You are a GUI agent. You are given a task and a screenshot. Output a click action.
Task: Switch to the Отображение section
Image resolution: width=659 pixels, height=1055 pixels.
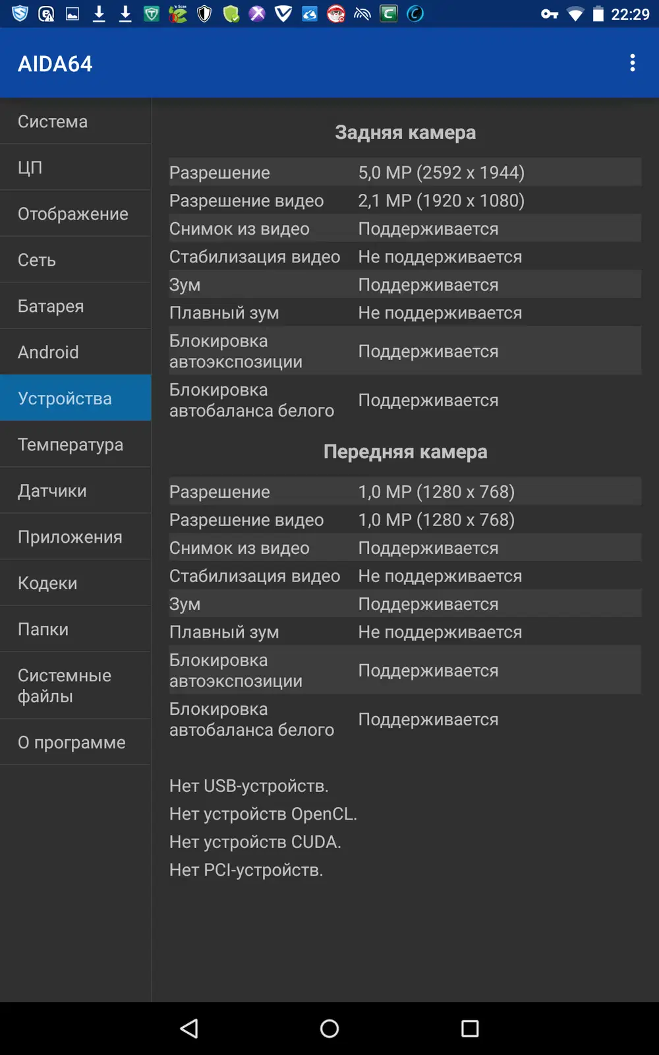point(75,214)
